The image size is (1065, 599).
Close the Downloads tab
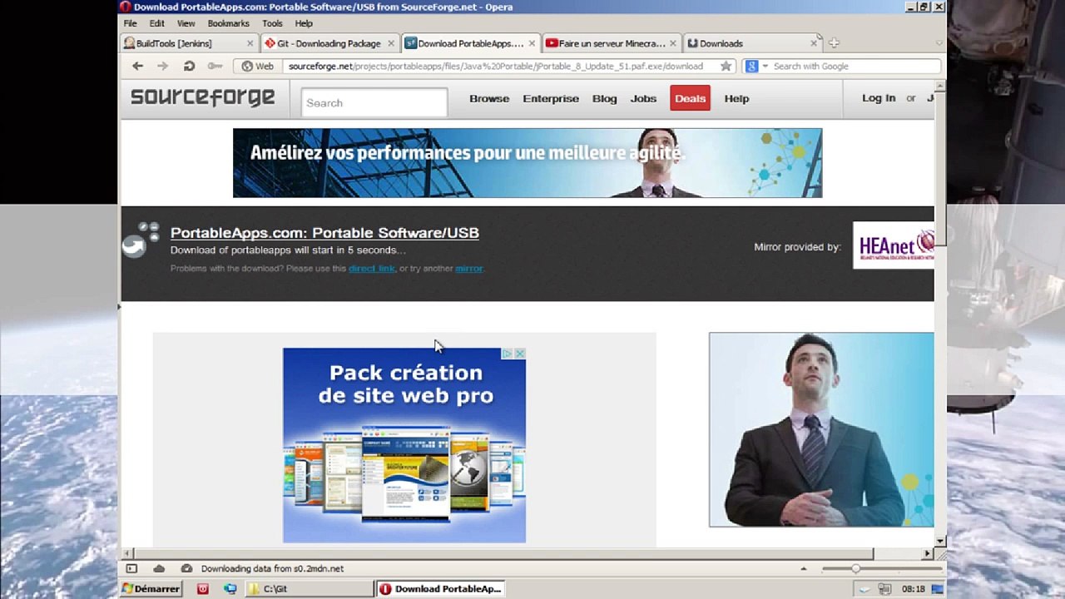pos(813,43)
